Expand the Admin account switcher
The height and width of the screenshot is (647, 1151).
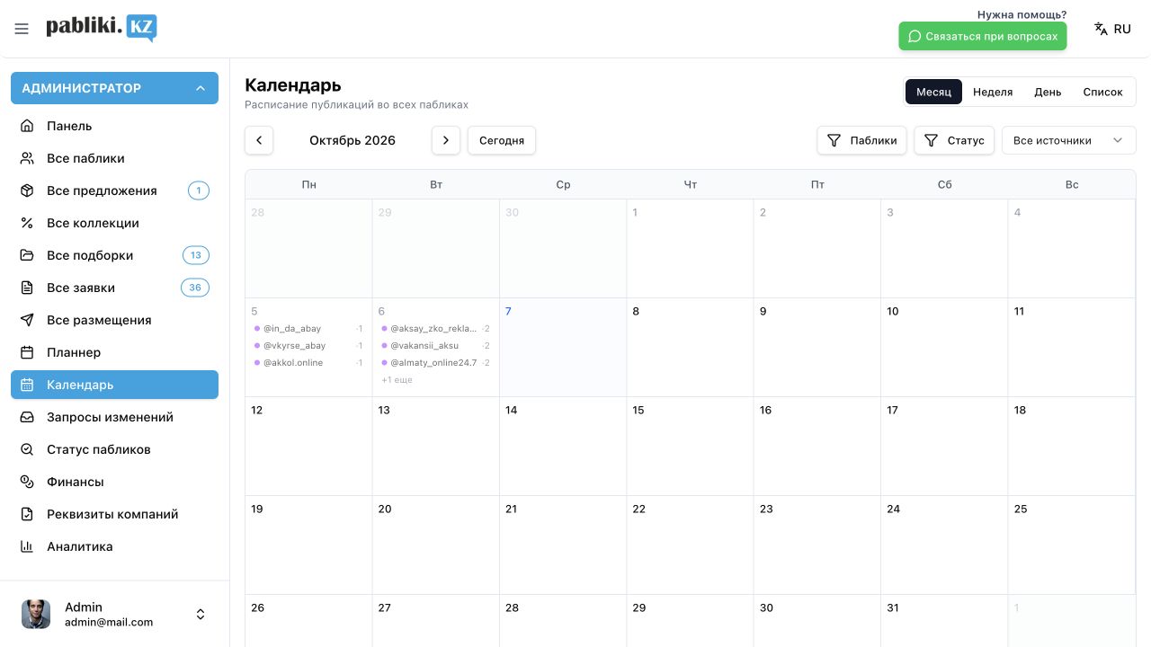tap(201, 615)
